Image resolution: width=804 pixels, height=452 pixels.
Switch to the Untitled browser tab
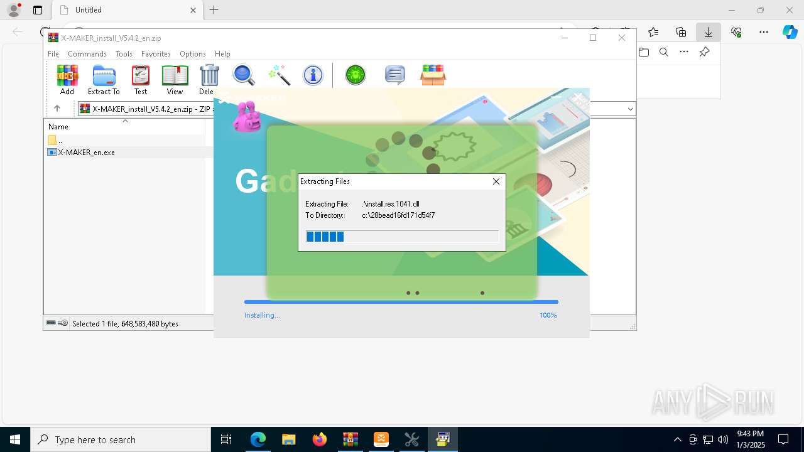126,10
